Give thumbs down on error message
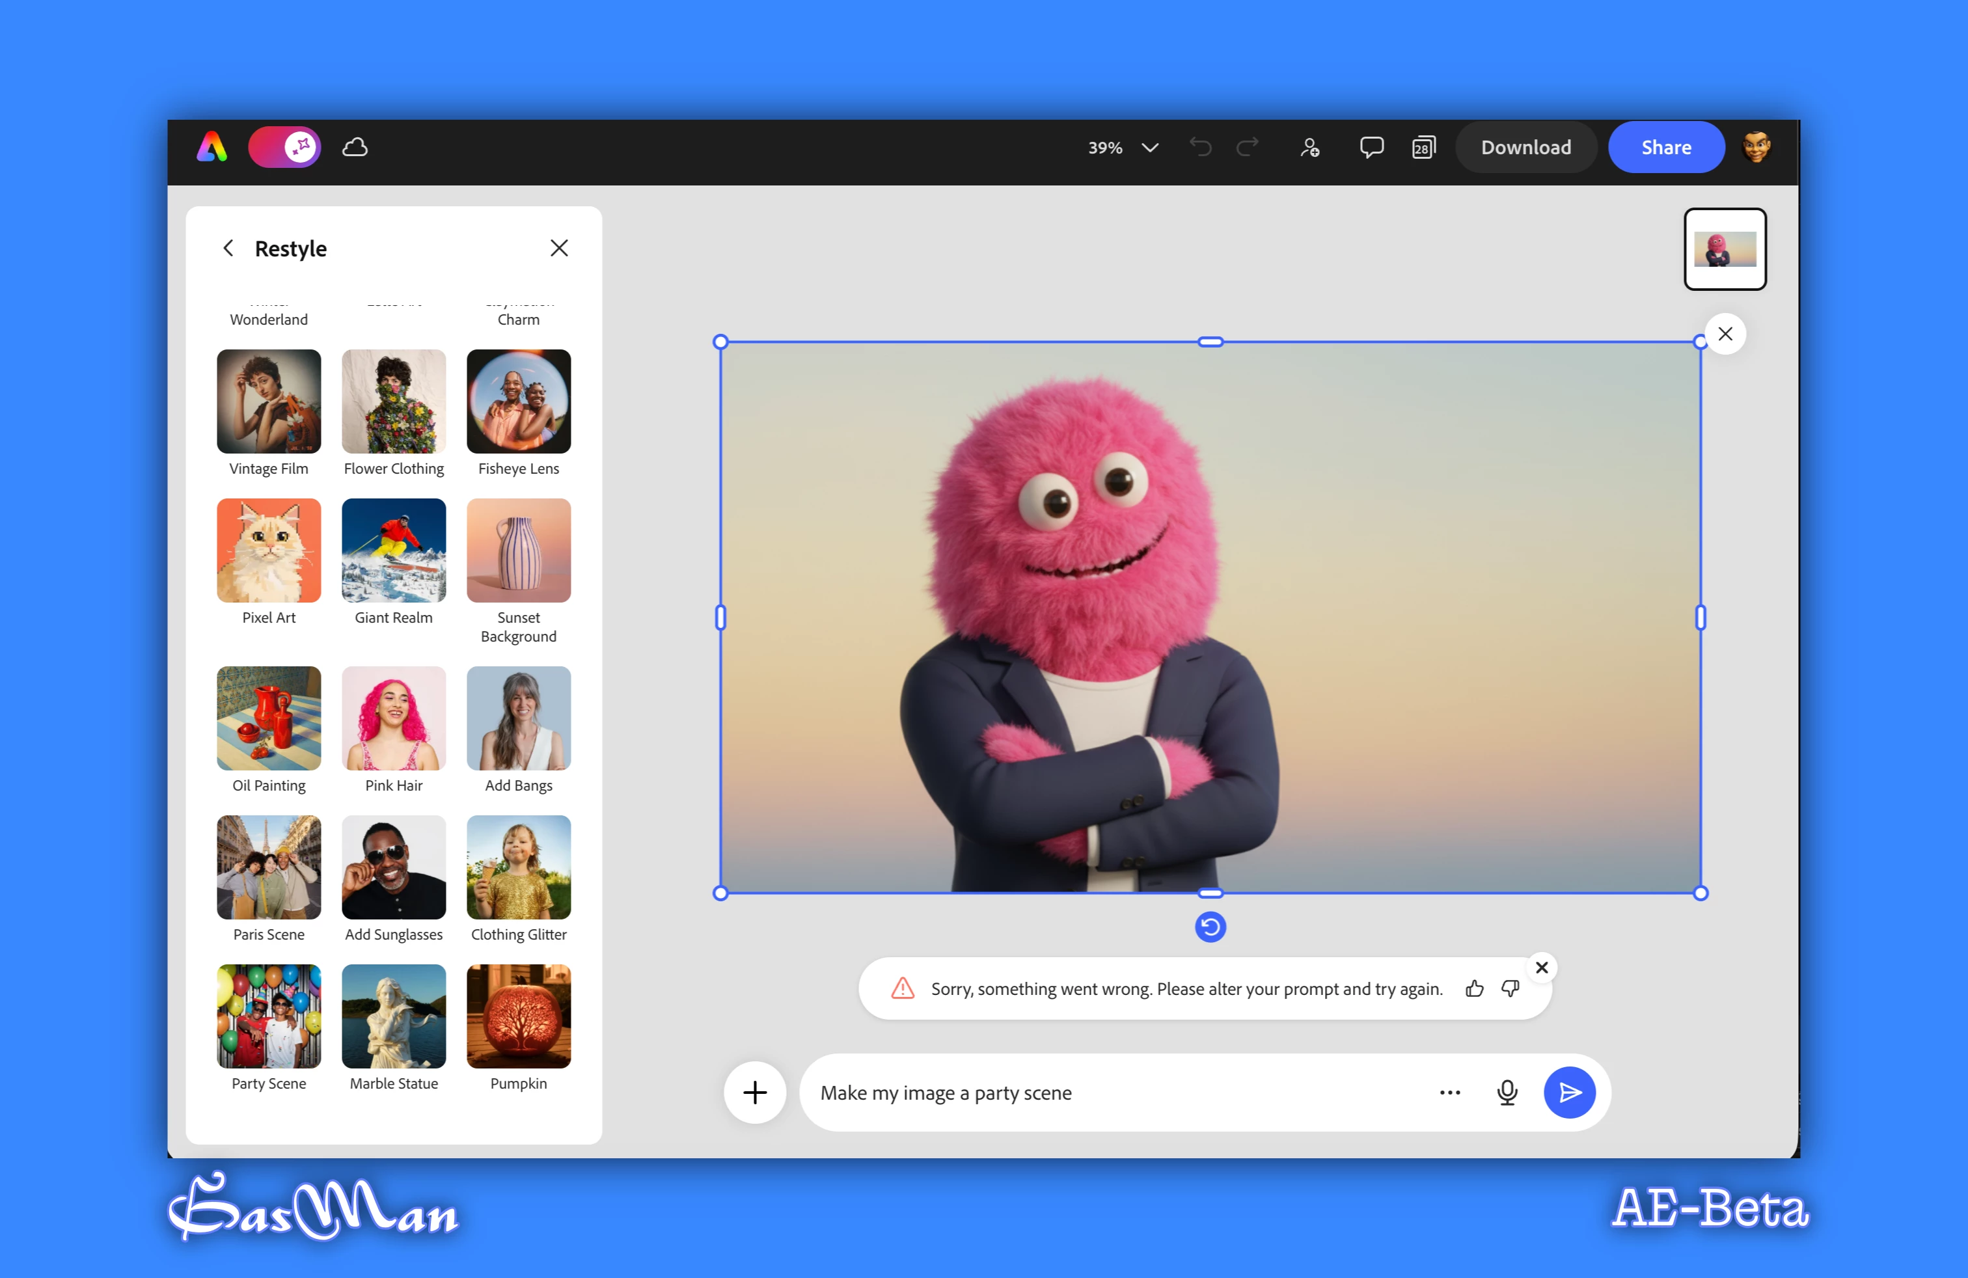 [x=1510, y=988]
